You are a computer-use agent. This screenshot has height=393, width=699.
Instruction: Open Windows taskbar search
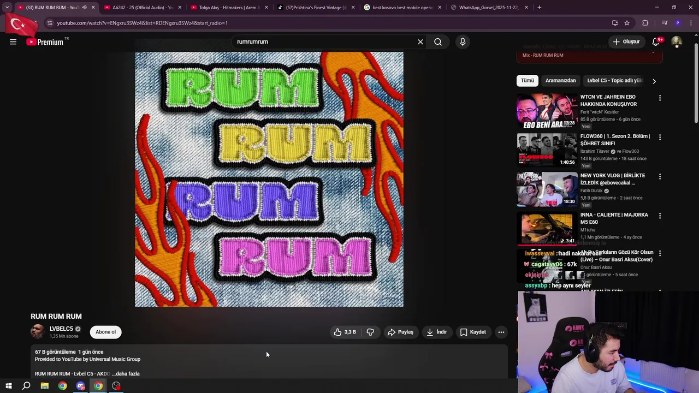[x=26, y=386]
